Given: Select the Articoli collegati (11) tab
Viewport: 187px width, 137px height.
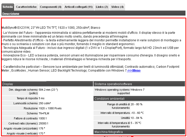Looking at the screenshot, I should coord(79,7).
